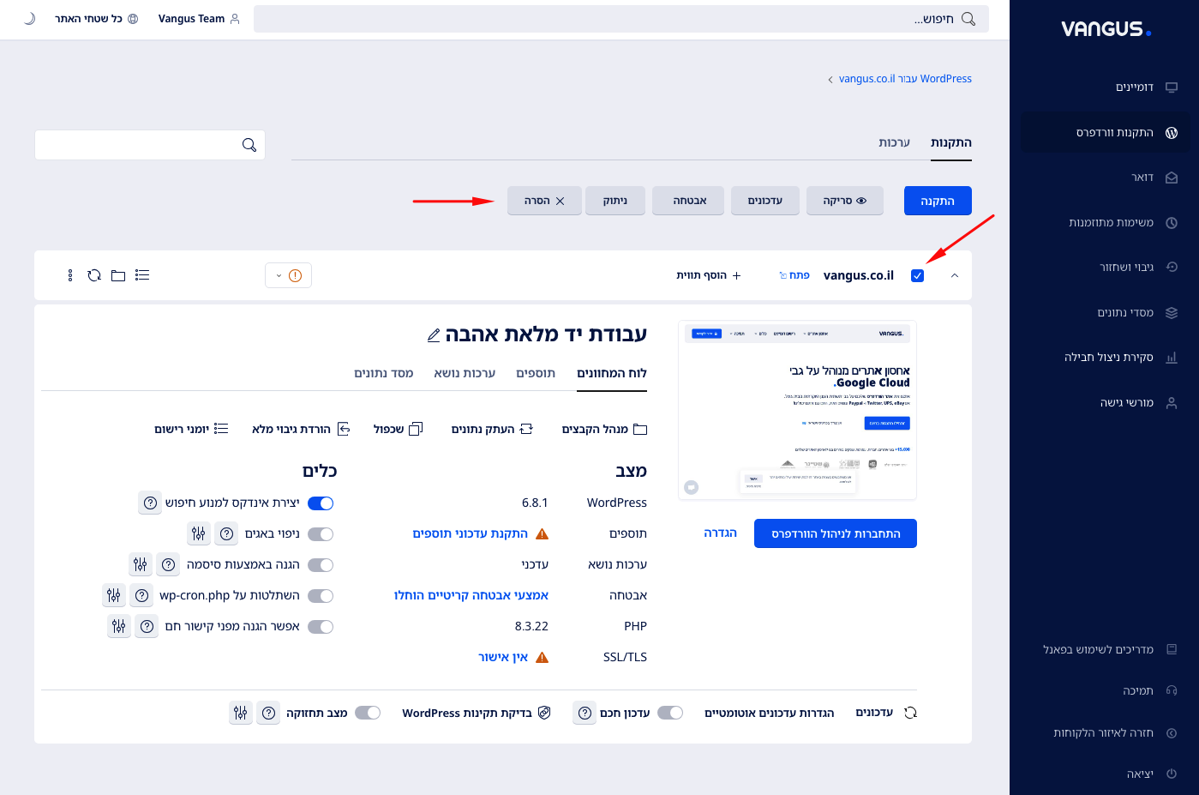Open the כל שטחי האתר selector
Viewport: 1199px width, 795px height.
(x=96, y=19)
